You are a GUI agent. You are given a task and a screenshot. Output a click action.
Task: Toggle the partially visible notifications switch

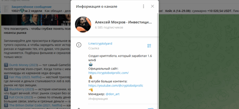[151, 108]
